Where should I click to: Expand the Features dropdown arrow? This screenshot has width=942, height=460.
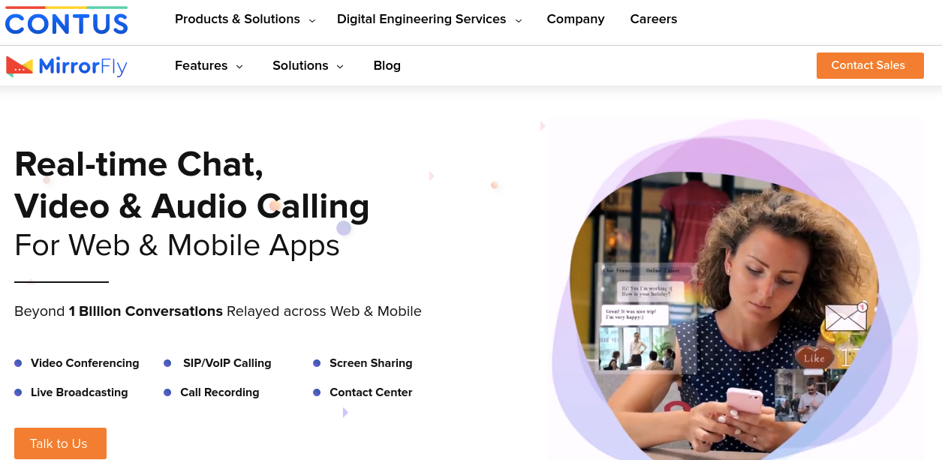[239, 67]
